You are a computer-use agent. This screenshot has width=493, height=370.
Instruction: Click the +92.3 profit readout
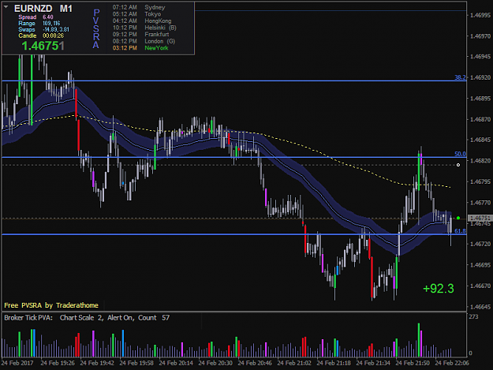pos(439,289)
